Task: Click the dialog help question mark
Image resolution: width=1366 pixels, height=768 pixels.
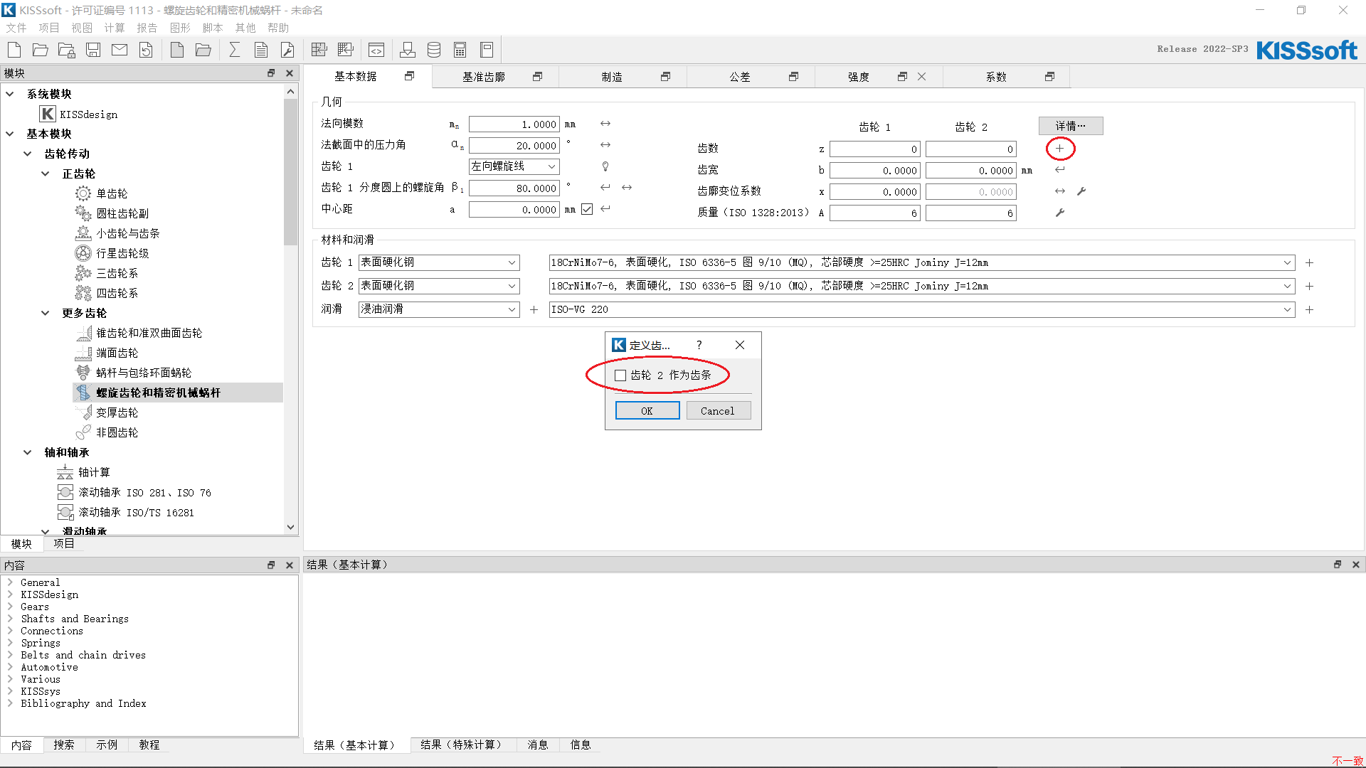Action: tap(699, 345)
